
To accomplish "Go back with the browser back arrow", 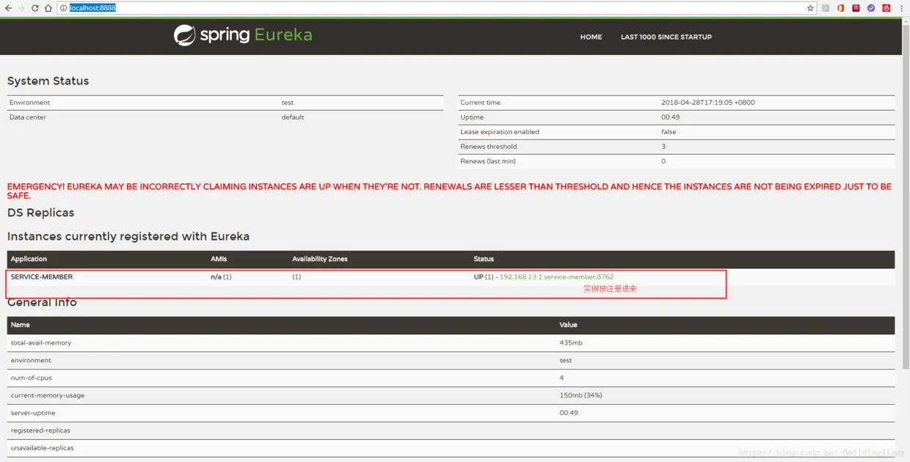I will tap(8, 8).
